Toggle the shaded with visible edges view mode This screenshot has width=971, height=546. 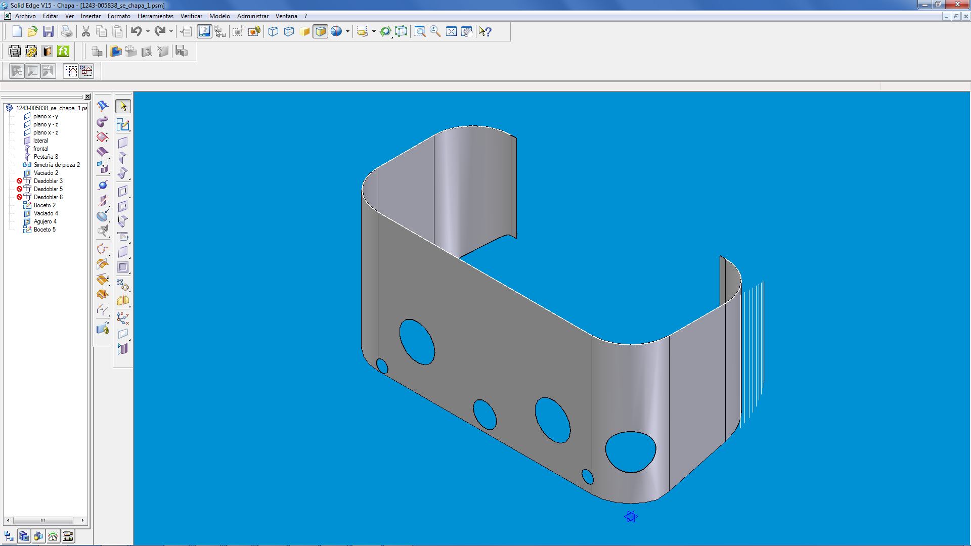tap(321, 31)
